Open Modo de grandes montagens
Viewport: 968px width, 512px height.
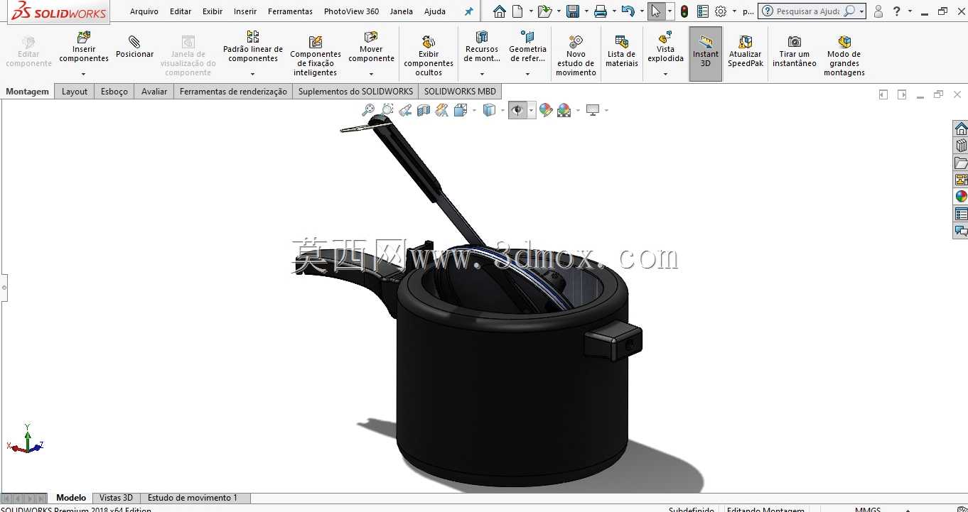pos(844,55)
